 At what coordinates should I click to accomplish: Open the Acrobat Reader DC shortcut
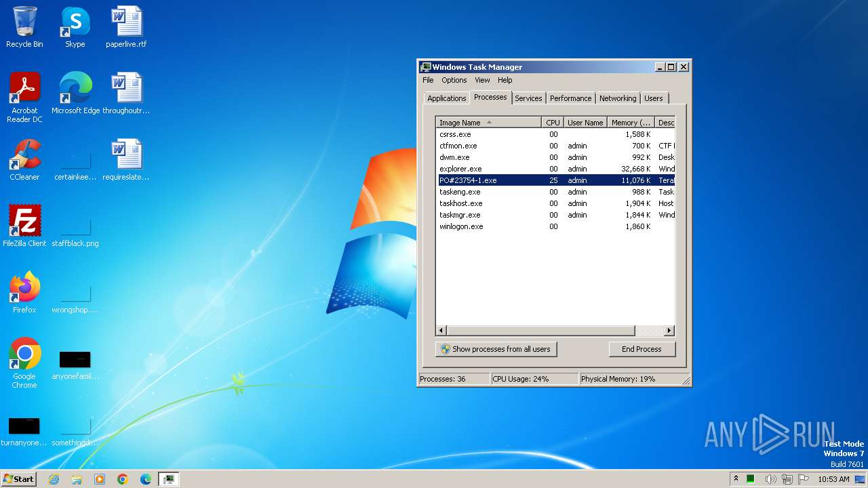24,98
